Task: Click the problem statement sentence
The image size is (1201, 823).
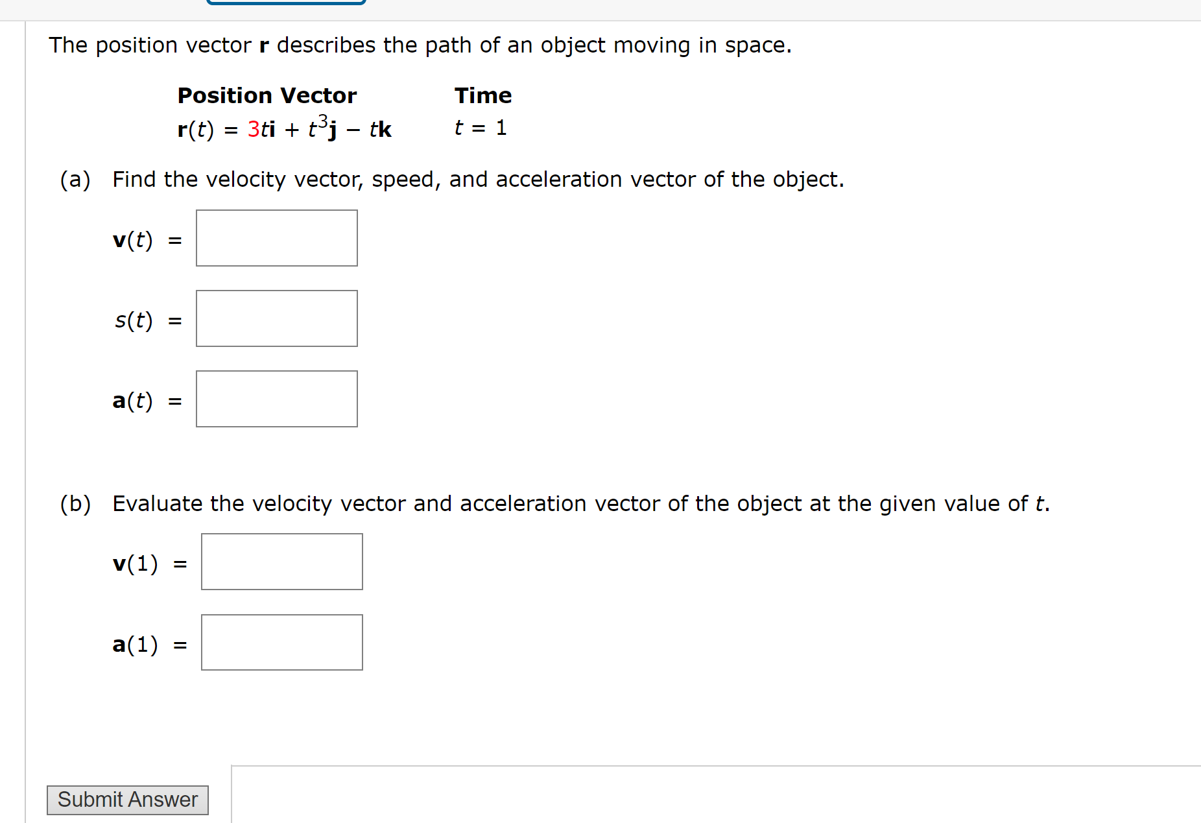Action: tap(420, 45)
